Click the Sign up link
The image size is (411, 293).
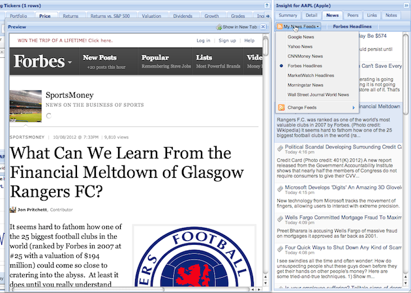pyautogui.click(x=227, y=40)
